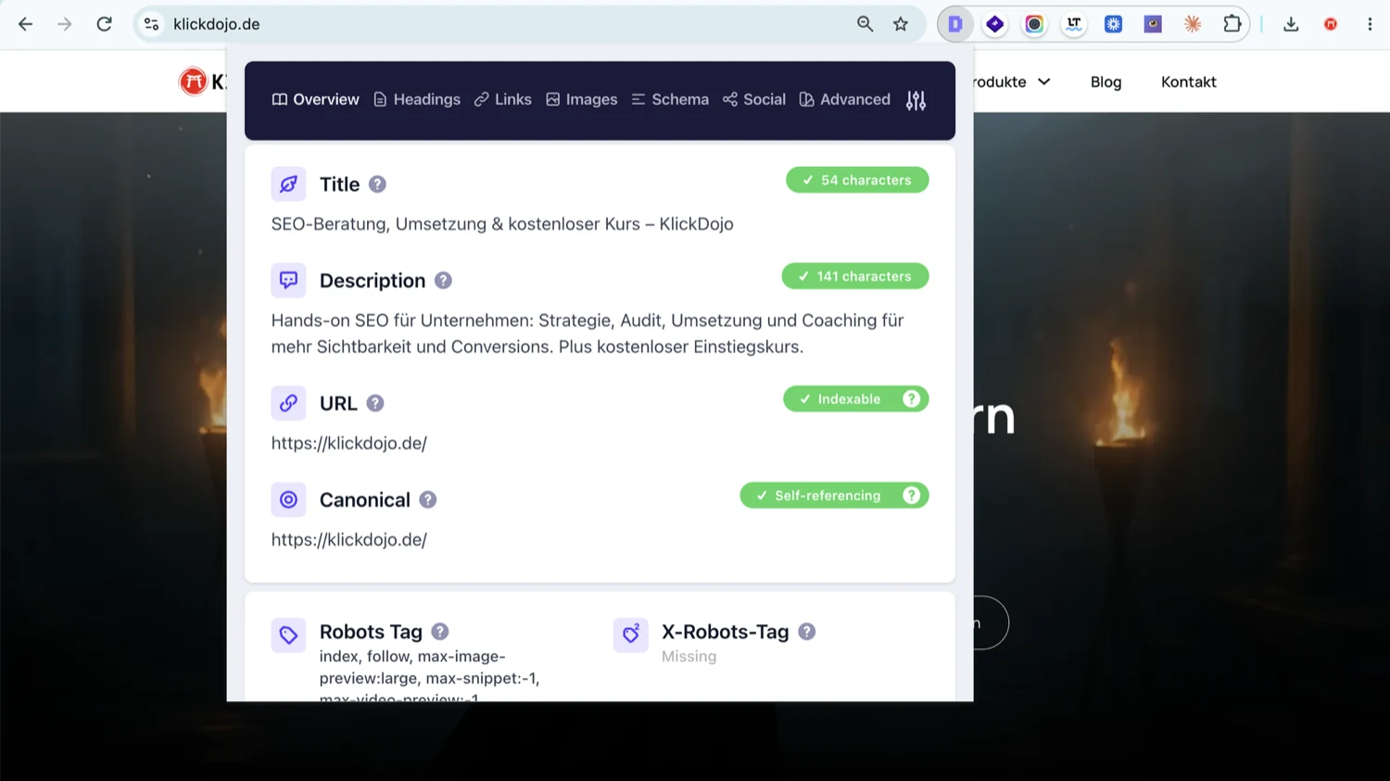The width and height of the screenshot is (1390, 781).
Task: Click the Title help question mark
Action: pos(377,184)
